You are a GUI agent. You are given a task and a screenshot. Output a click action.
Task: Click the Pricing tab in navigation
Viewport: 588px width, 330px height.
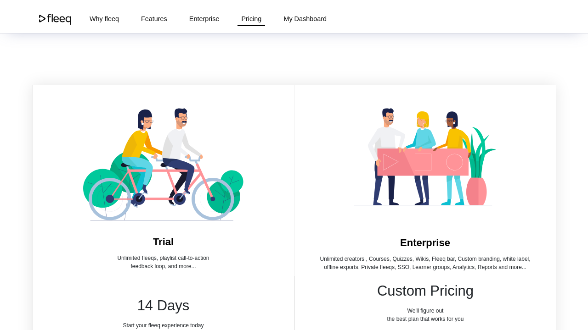pos(251,19)
